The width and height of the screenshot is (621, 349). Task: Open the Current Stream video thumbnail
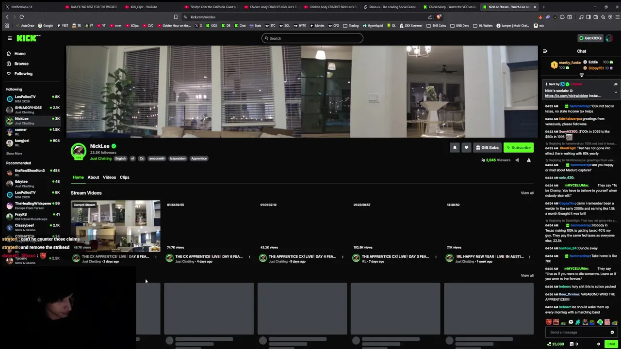point(115,226)
